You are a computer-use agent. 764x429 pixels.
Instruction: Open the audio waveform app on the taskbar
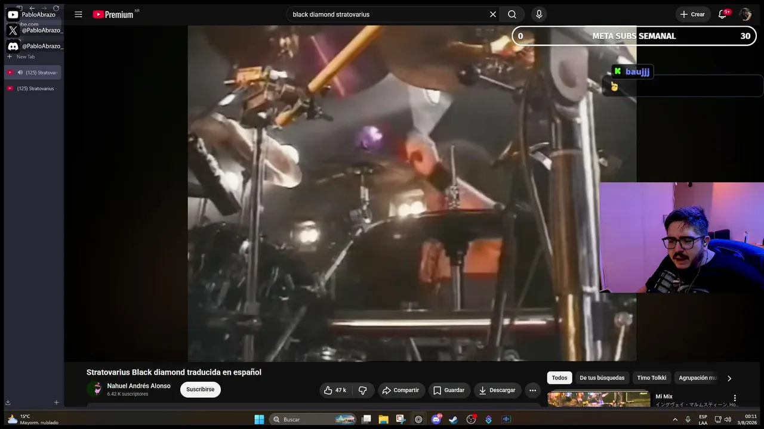tap(507, 419)
